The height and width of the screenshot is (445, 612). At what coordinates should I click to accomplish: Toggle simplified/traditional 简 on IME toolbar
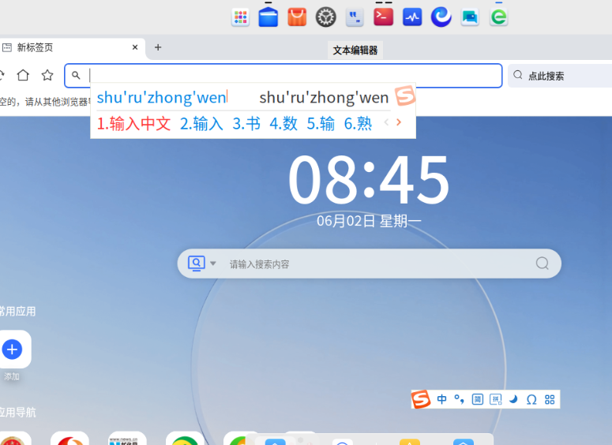point(477,399)
